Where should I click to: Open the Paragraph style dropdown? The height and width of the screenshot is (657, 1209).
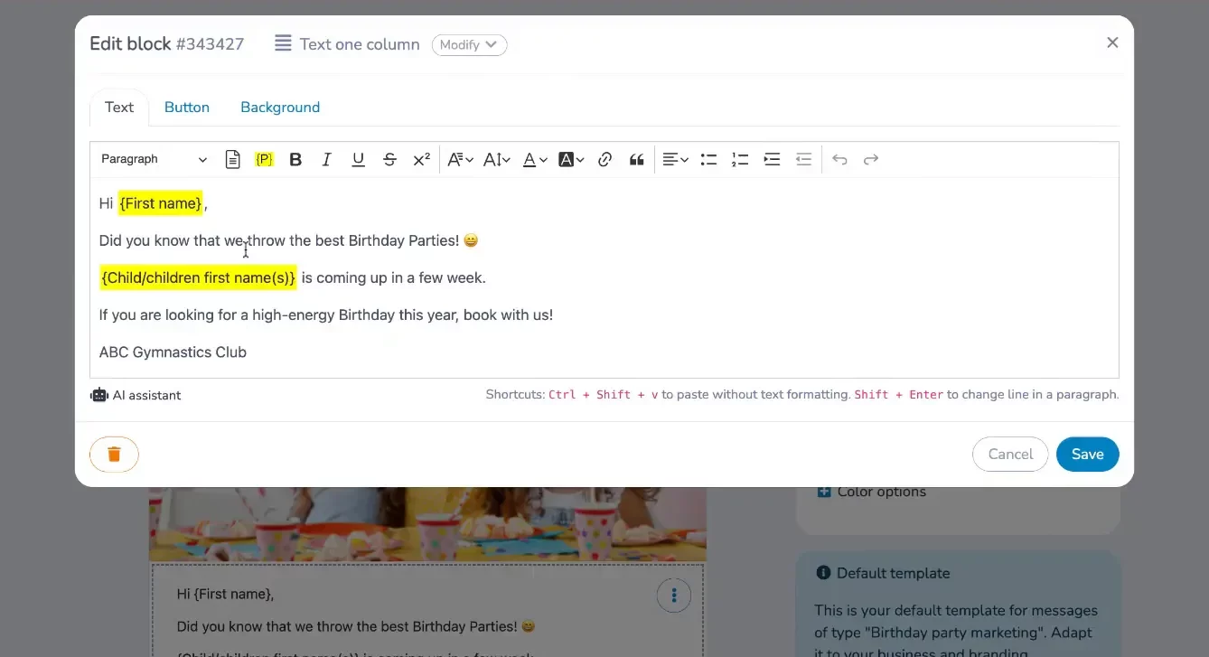point(154,158)
